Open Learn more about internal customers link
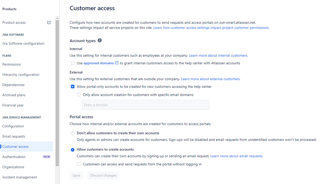The width and height of the screenshot is (321, 184). [218, 56]
